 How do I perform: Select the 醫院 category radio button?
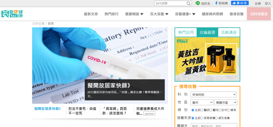(x=211, y=110)
